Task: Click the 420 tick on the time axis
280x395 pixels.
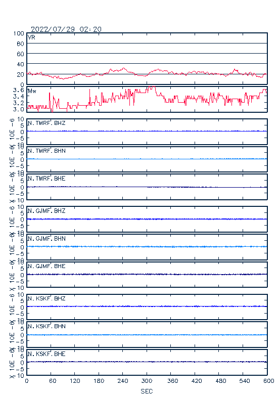Action: click(x=197, y=381)
